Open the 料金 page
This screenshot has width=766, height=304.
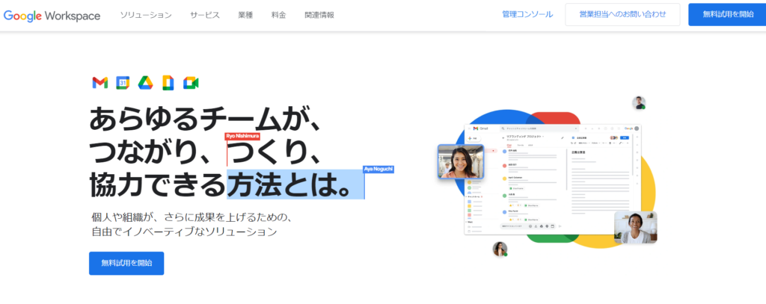[x=278, y=15]
